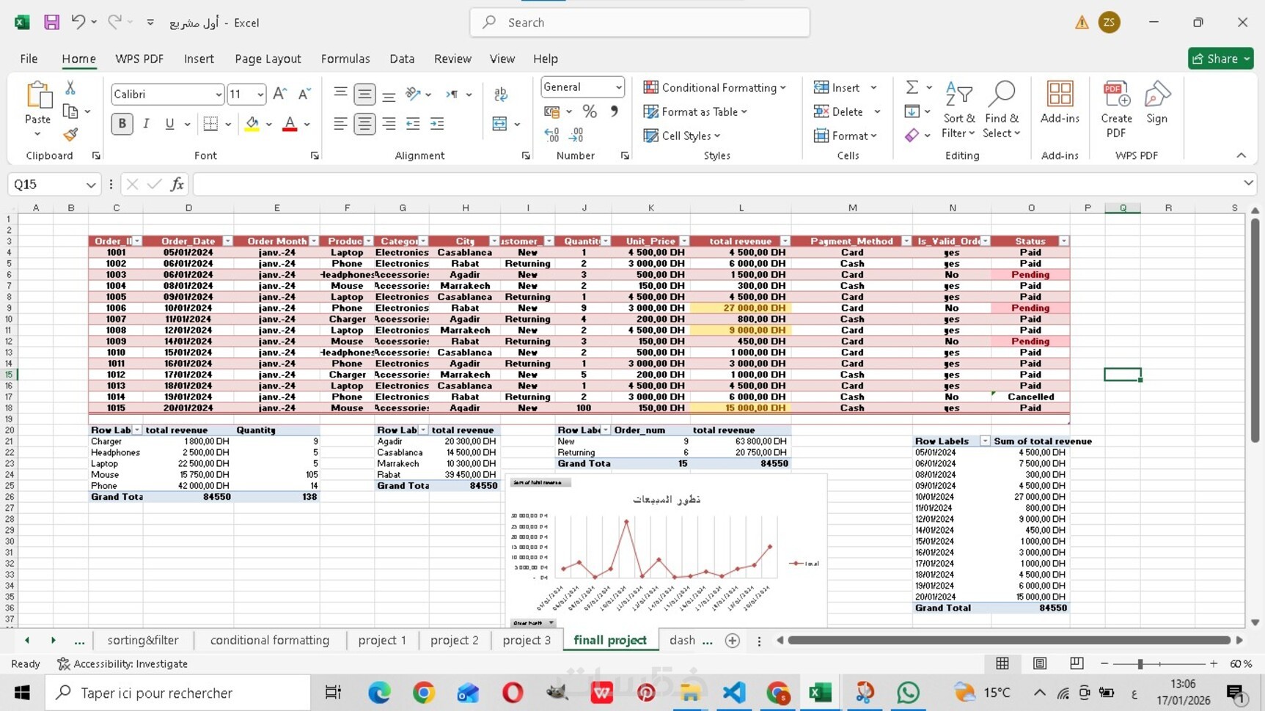Click the Decrease Indent icon
1265x711 pixels.
[x=413, y=124]
